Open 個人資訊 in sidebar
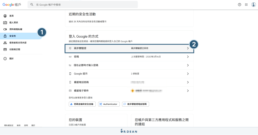 (14, 22)
